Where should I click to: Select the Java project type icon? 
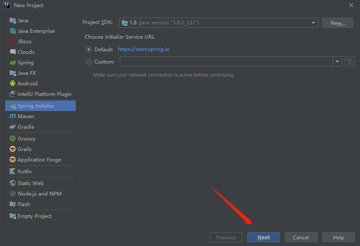tap(12, 20)
